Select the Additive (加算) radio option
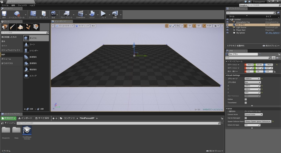 (25, 109)
